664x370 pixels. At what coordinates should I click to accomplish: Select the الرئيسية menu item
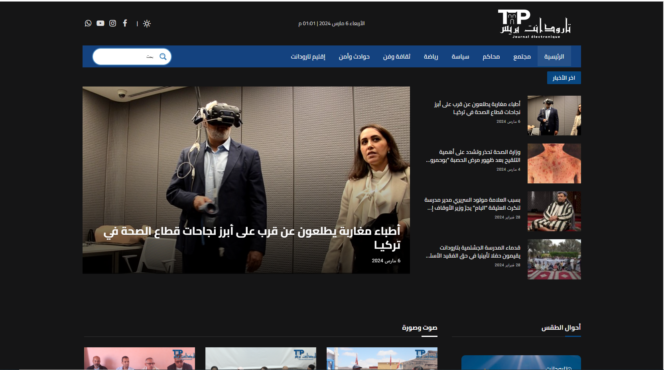click(554, 57)
